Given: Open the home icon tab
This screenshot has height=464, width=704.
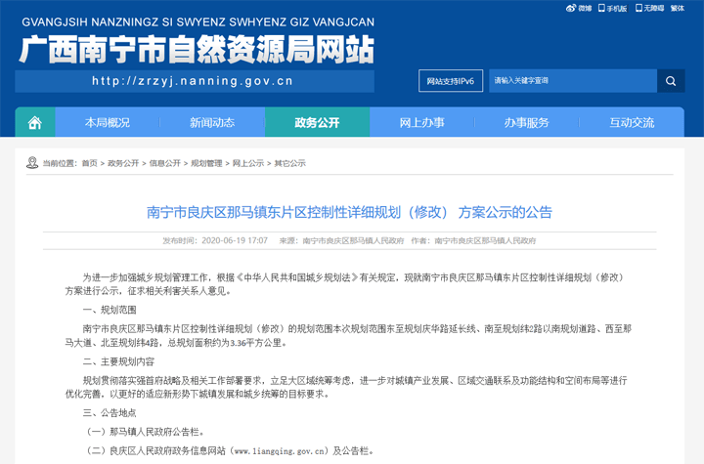Looking at the screenshot, I should coord(35,122).
